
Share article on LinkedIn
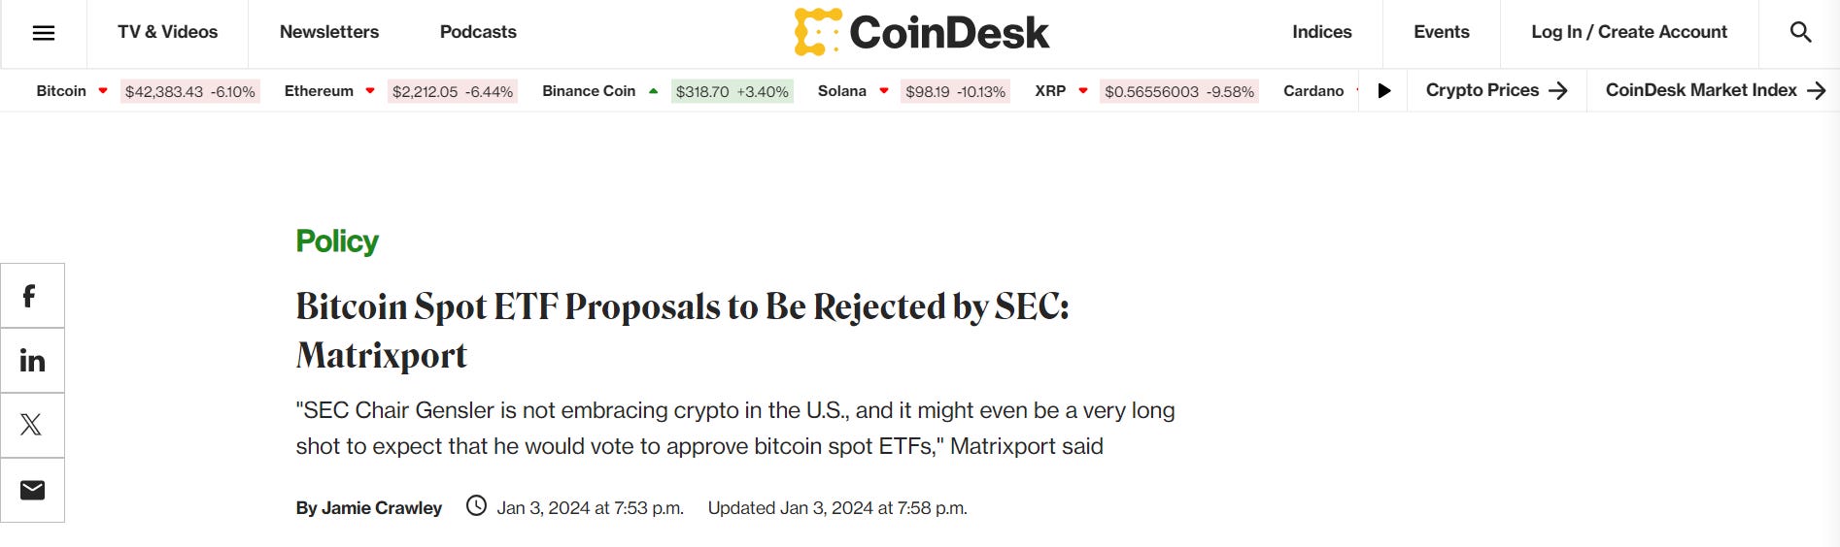pyautogui.click(x=31, y=361)
